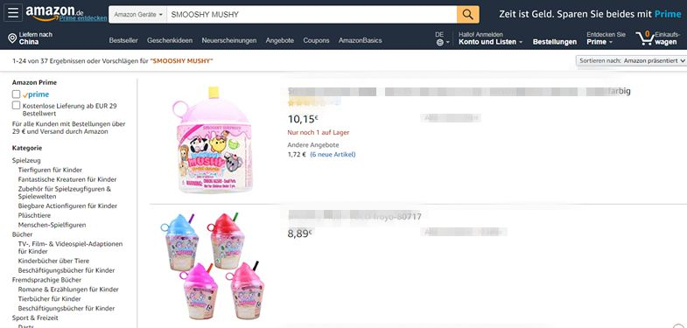Click the globe language icon
The height and width of the screenshot is (328, 687).
coord(440,43)
